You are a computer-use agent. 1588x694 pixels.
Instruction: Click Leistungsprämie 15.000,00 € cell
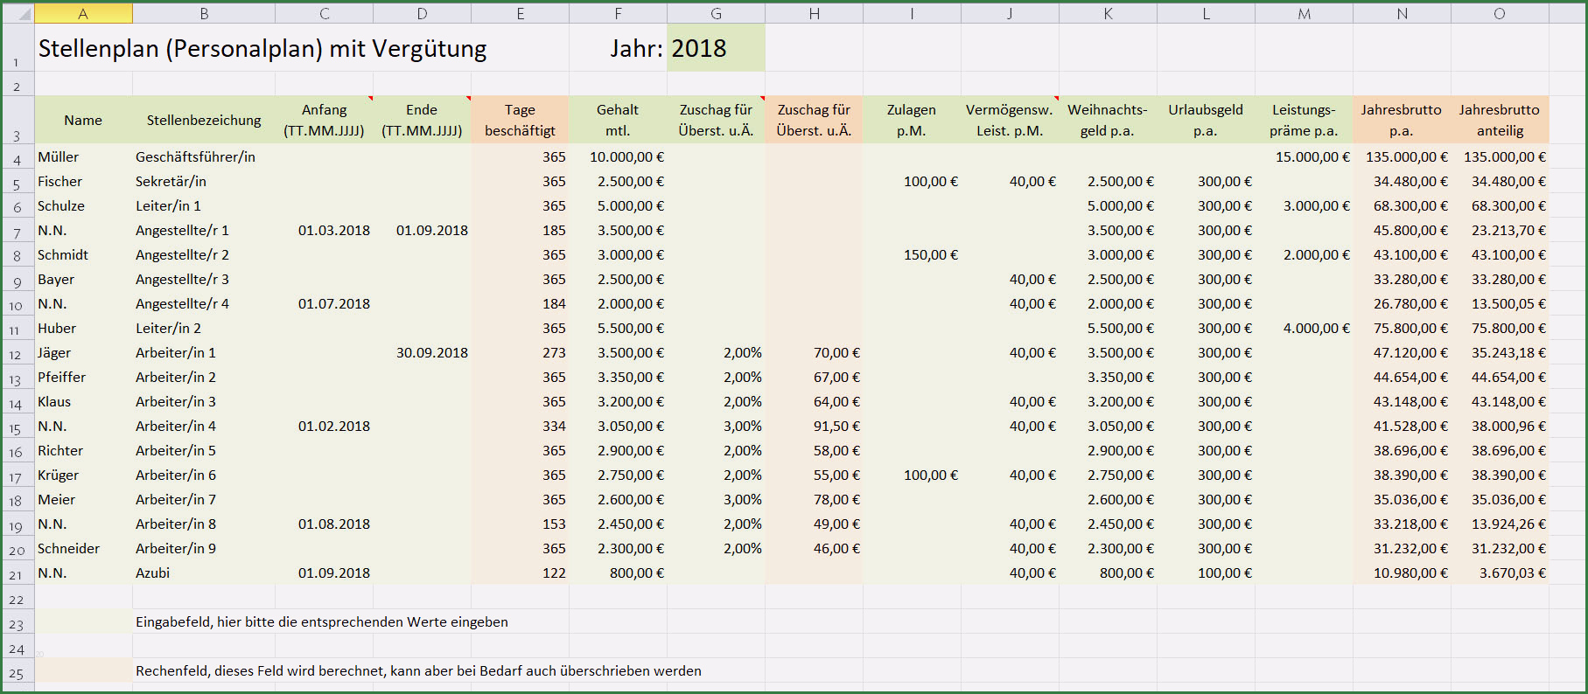(x=1304, y=157)
